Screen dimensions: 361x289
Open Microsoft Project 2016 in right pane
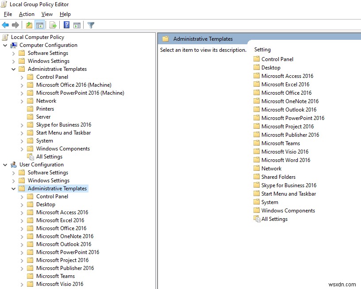click(x=288, y=127)
